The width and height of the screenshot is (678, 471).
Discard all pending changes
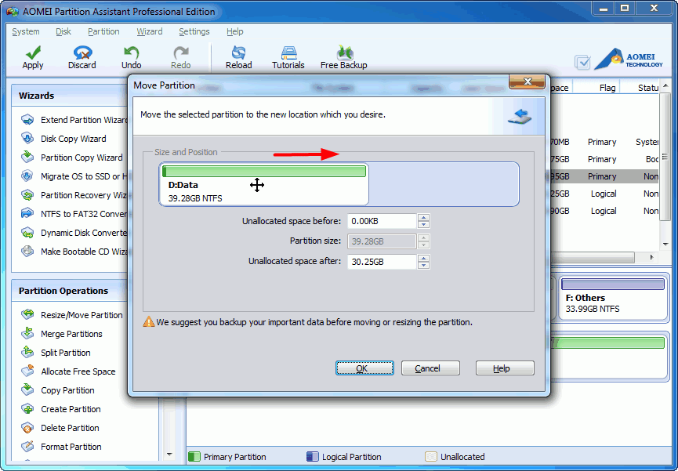tap(82, 56)
